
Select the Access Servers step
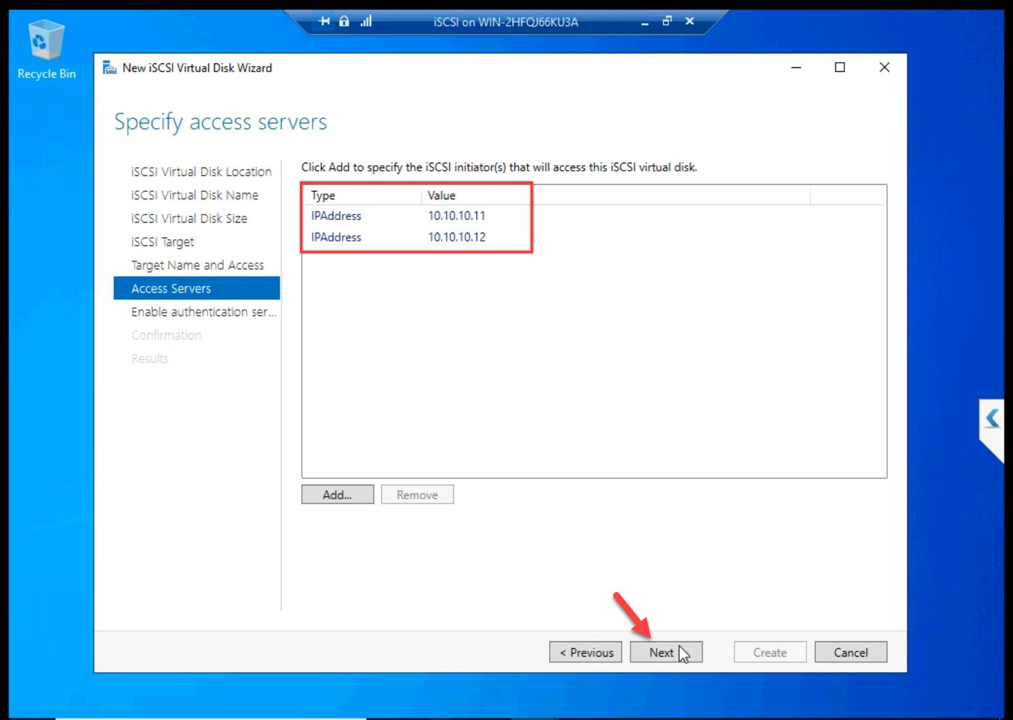(x=197, y=288)
